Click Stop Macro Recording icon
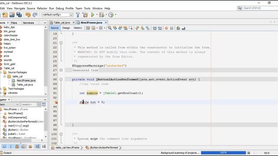This screenshot has height=156, width=278. tap(172, 28)
